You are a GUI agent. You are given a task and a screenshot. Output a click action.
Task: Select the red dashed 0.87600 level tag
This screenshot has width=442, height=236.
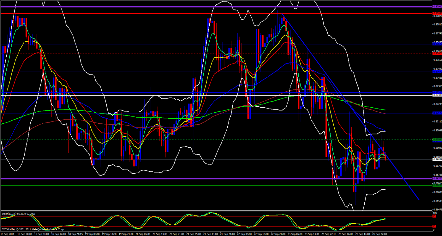point(437,54)
